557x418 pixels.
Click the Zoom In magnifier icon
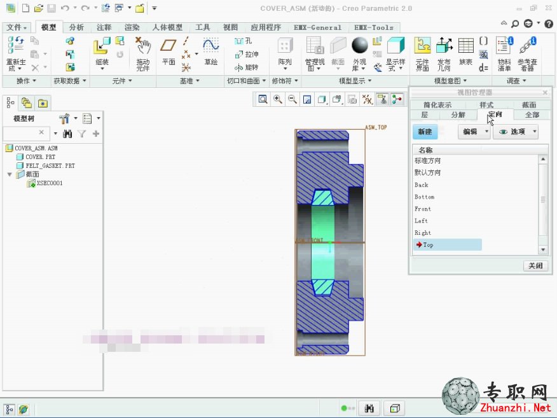point(278,99)
